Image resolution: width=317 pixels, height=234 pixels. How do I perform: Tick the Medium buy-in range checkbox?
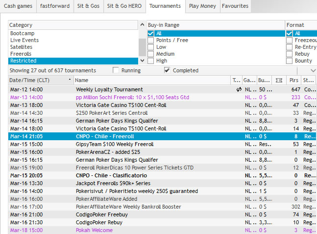151,54
